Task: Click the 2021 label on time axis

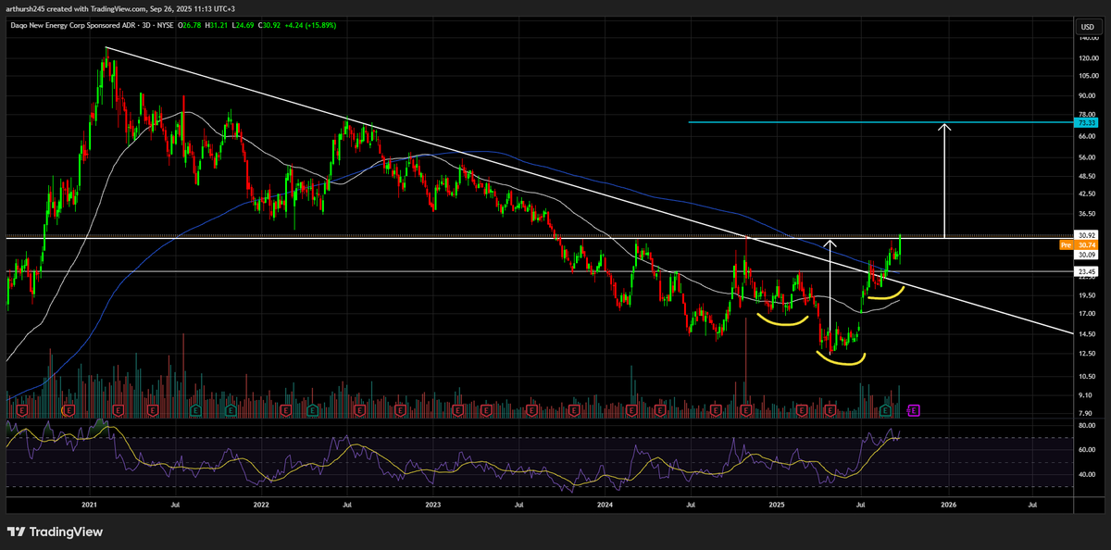Action: (89, 506)
